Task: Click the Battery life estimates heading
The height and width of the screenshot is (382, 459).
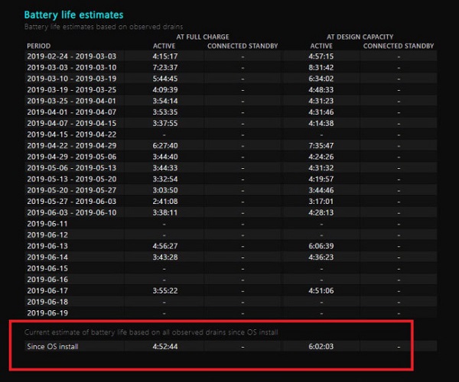Action: [73, 15]
